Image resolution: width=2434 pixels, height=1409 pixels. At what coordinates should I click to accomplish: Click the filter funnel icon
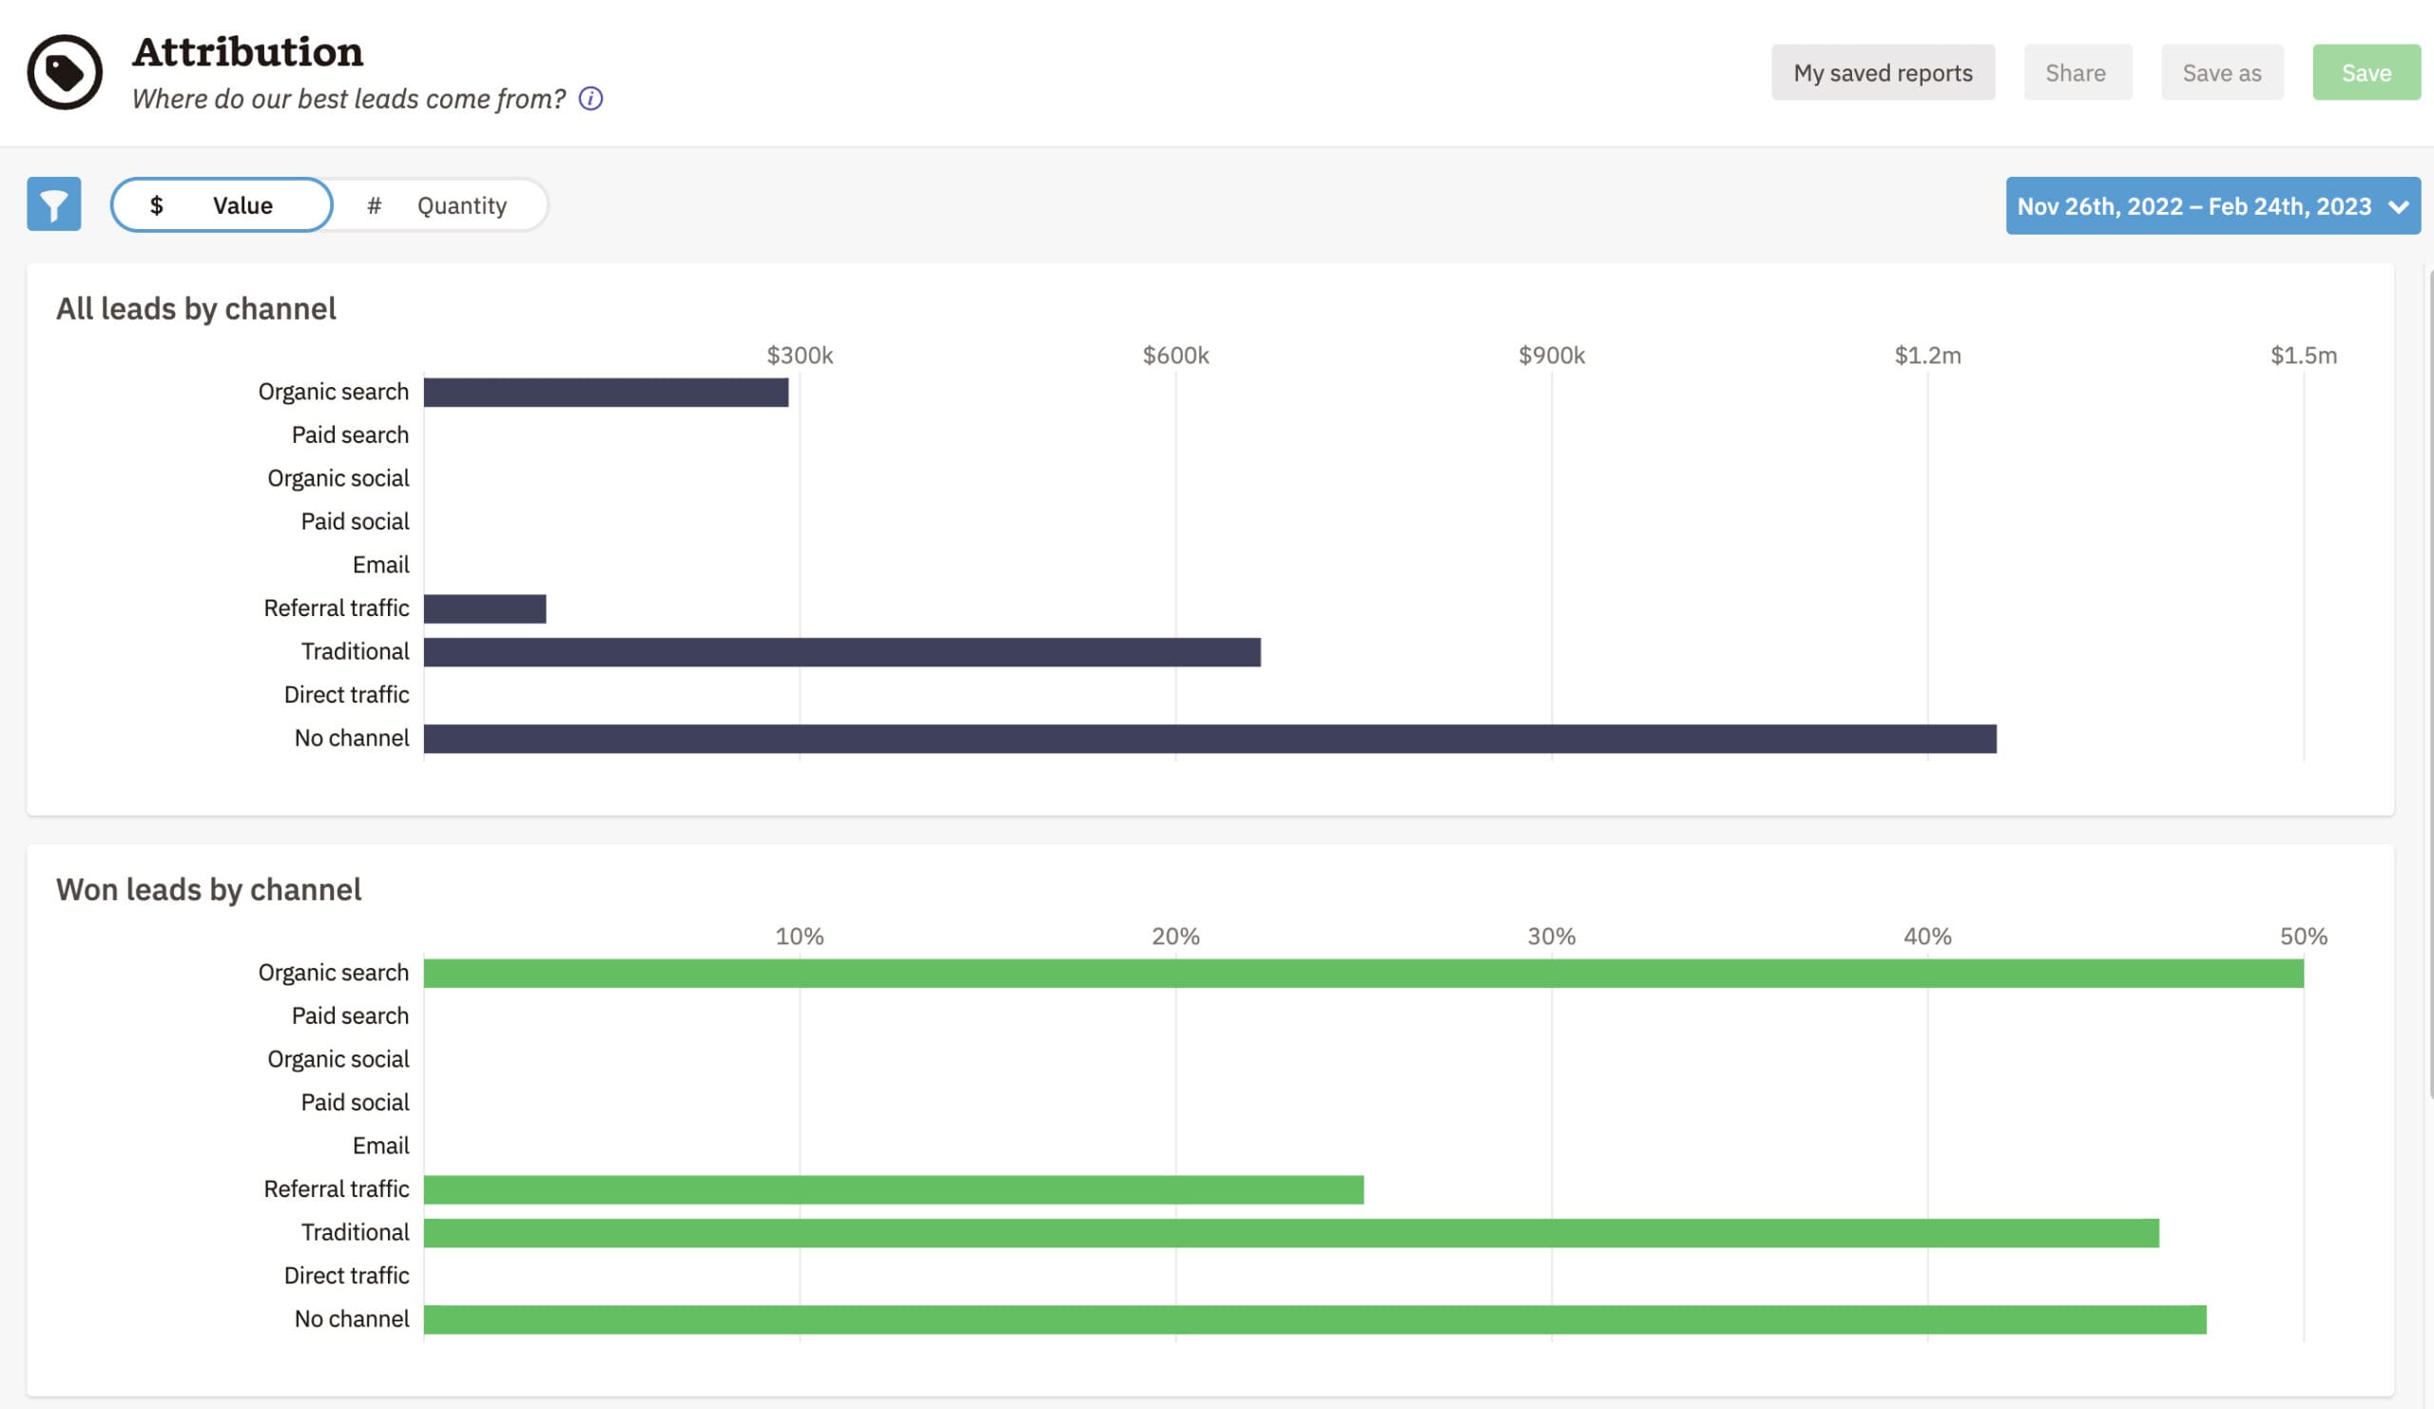pyautogui.click(x=53, y=204)
